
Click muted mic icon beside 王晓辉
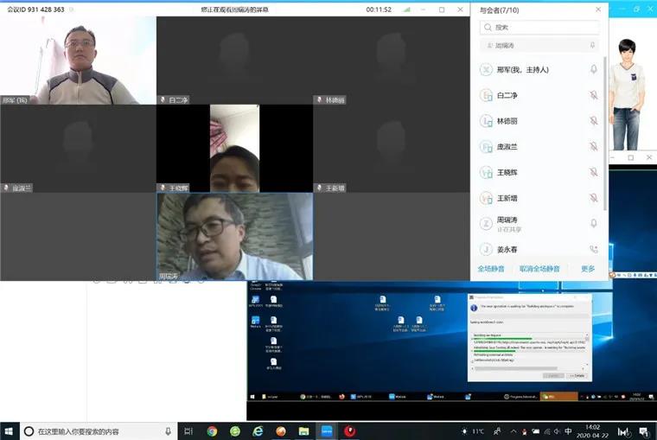coord(593,173)
